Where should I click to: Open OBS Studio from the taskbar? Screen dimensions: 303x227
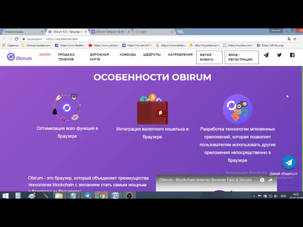(129, 196)
